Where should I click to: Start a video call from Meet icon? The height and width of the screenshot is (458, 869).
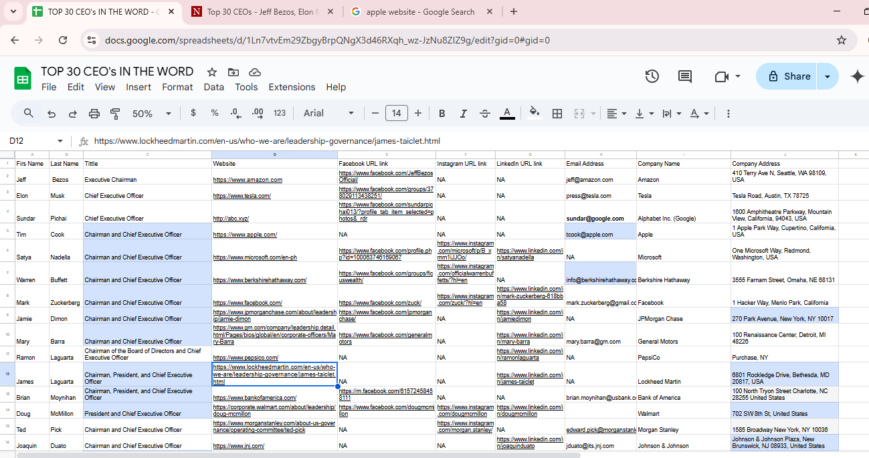pyautogui.click(x=721, y=76)
